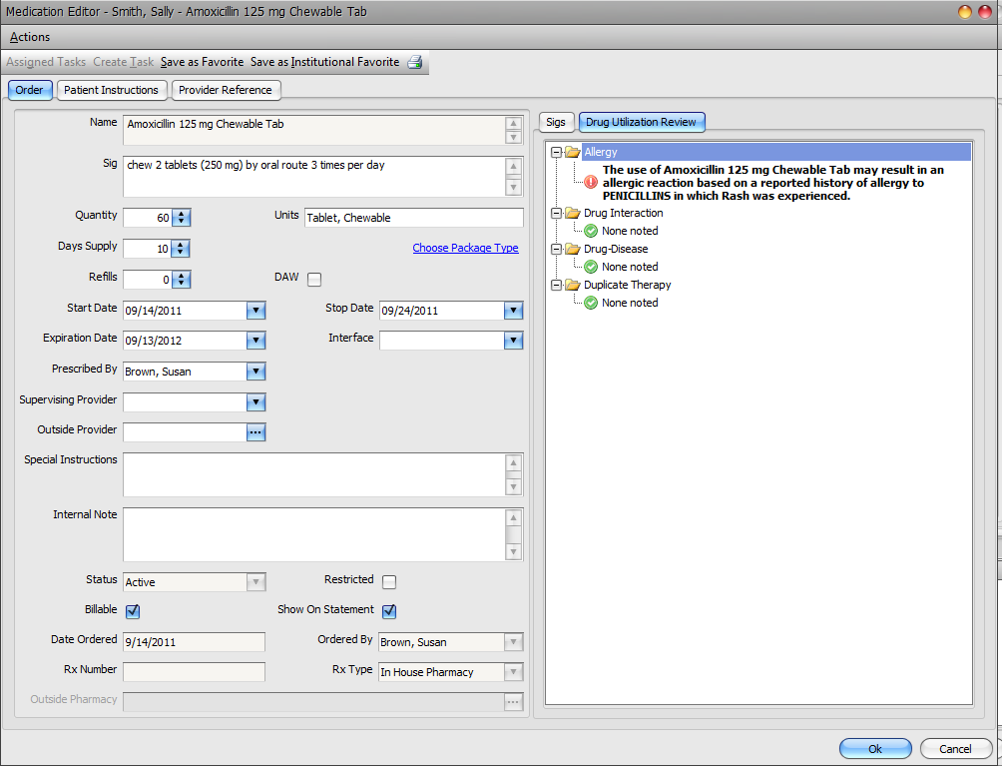
Task: Open the Interface dropdown
Action: tap(513, 341)
